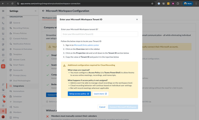
Task: Click the browser forward button
Action: 8,4
